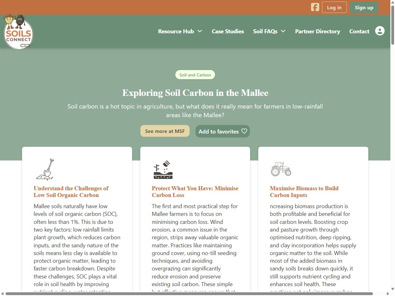Viewport: 395px width, 296px height.
Task: Click the heart icon in Add to favorites
Action: click(x=244, y=131)
